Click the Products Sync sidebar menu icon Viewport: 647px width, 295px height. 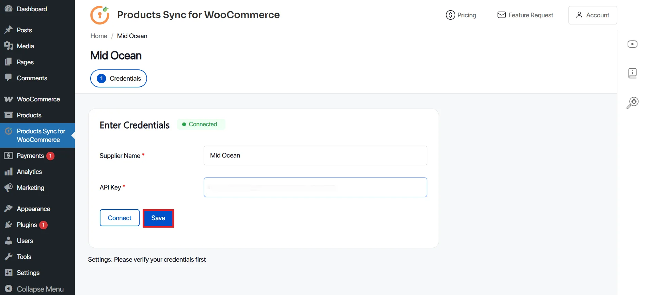pos(9,131)
